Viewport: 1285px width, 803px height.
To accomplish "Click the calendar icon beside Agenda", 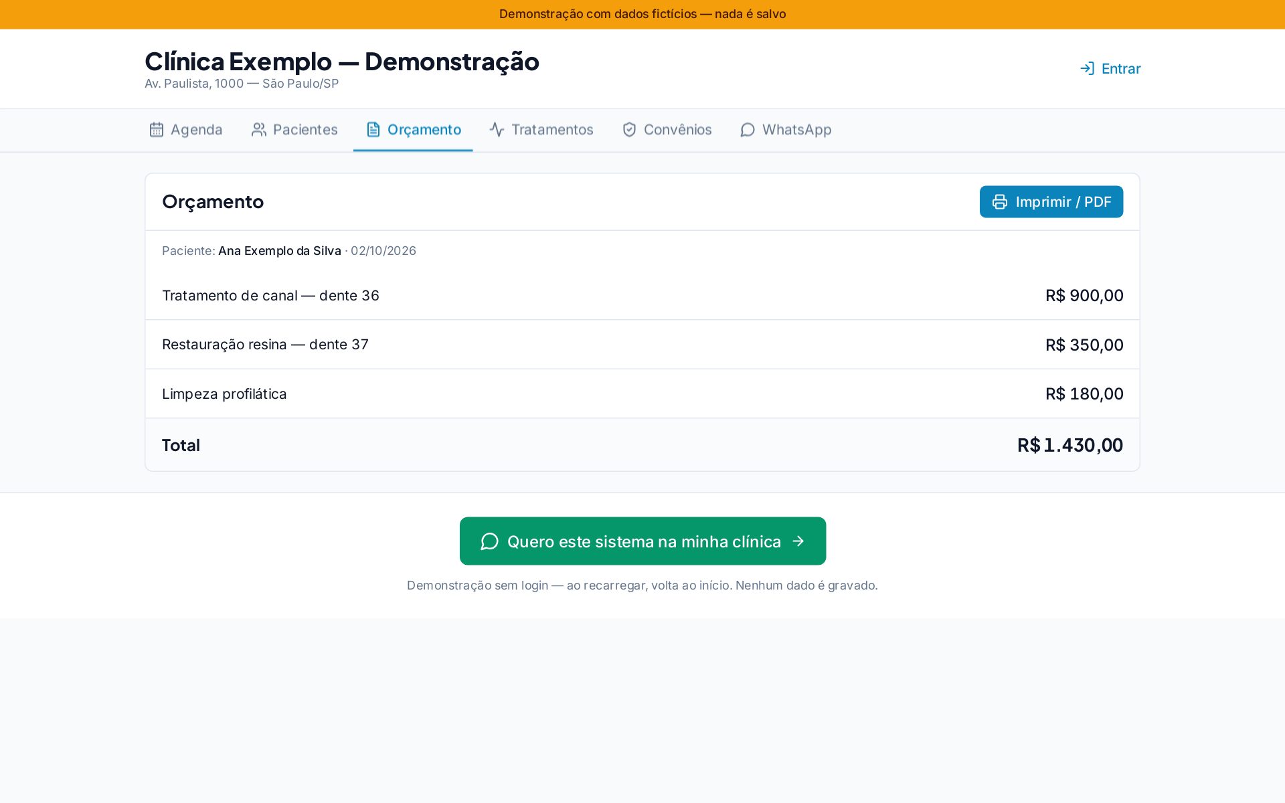I will point(156,129).
